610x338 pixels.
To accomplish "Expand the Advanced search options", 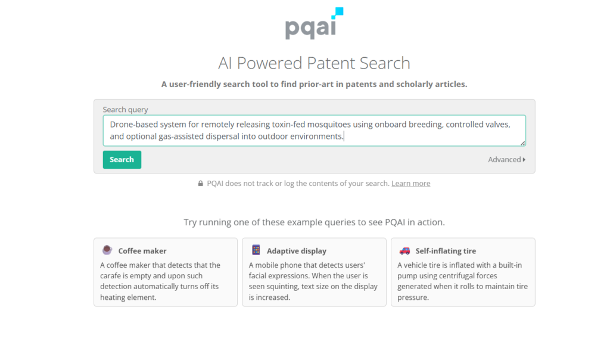I will (506, 160).
